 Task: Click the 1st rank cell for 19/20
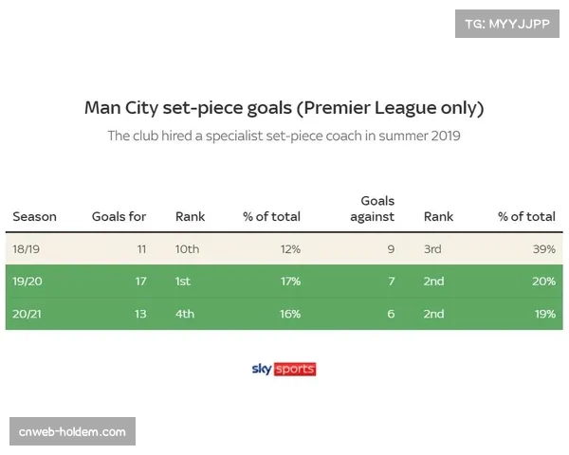point(185,282)
